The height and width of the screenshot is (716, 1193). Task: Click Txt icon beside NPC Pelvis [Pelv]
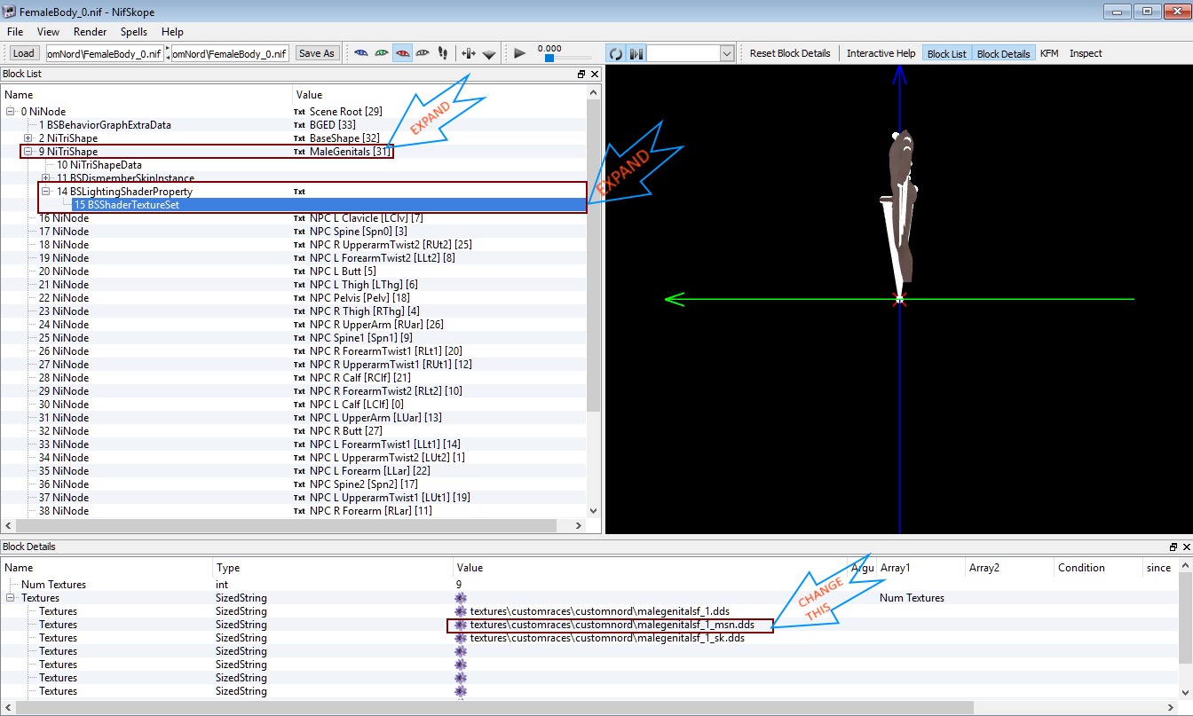[299, 298]
